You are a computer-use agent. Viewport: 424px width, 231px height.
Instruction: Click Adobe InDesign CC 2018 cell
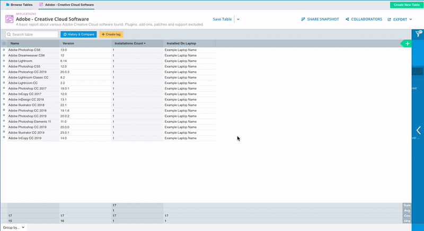tap(33, 99)
